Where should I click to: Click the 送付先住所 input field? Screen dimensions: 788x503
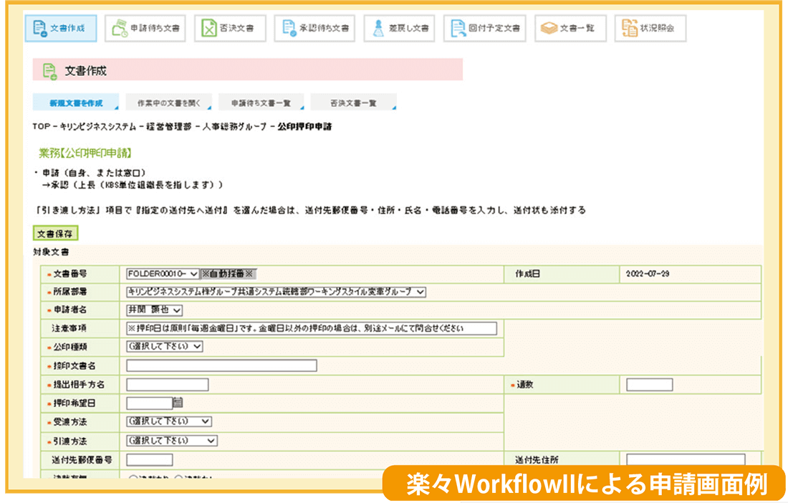click(x=686, y=460)
